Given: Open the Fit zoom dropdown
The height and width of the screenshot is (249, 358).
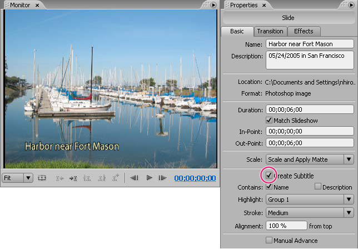Looking at the screenshot, I should pos(18,178).
